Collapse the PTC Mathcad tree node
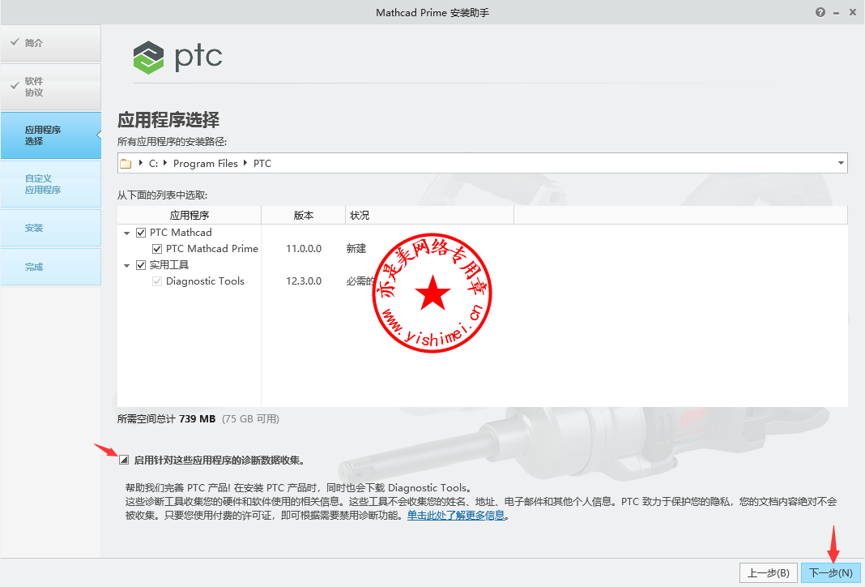The image size is (865, 587). (x=127, y=233)
